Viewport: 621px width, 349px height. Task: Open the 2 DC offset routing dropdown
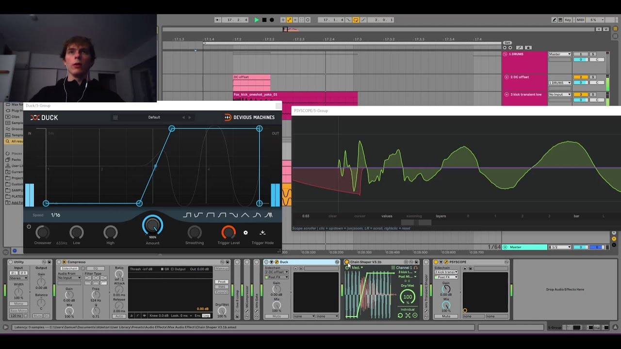tap(560, 83)
